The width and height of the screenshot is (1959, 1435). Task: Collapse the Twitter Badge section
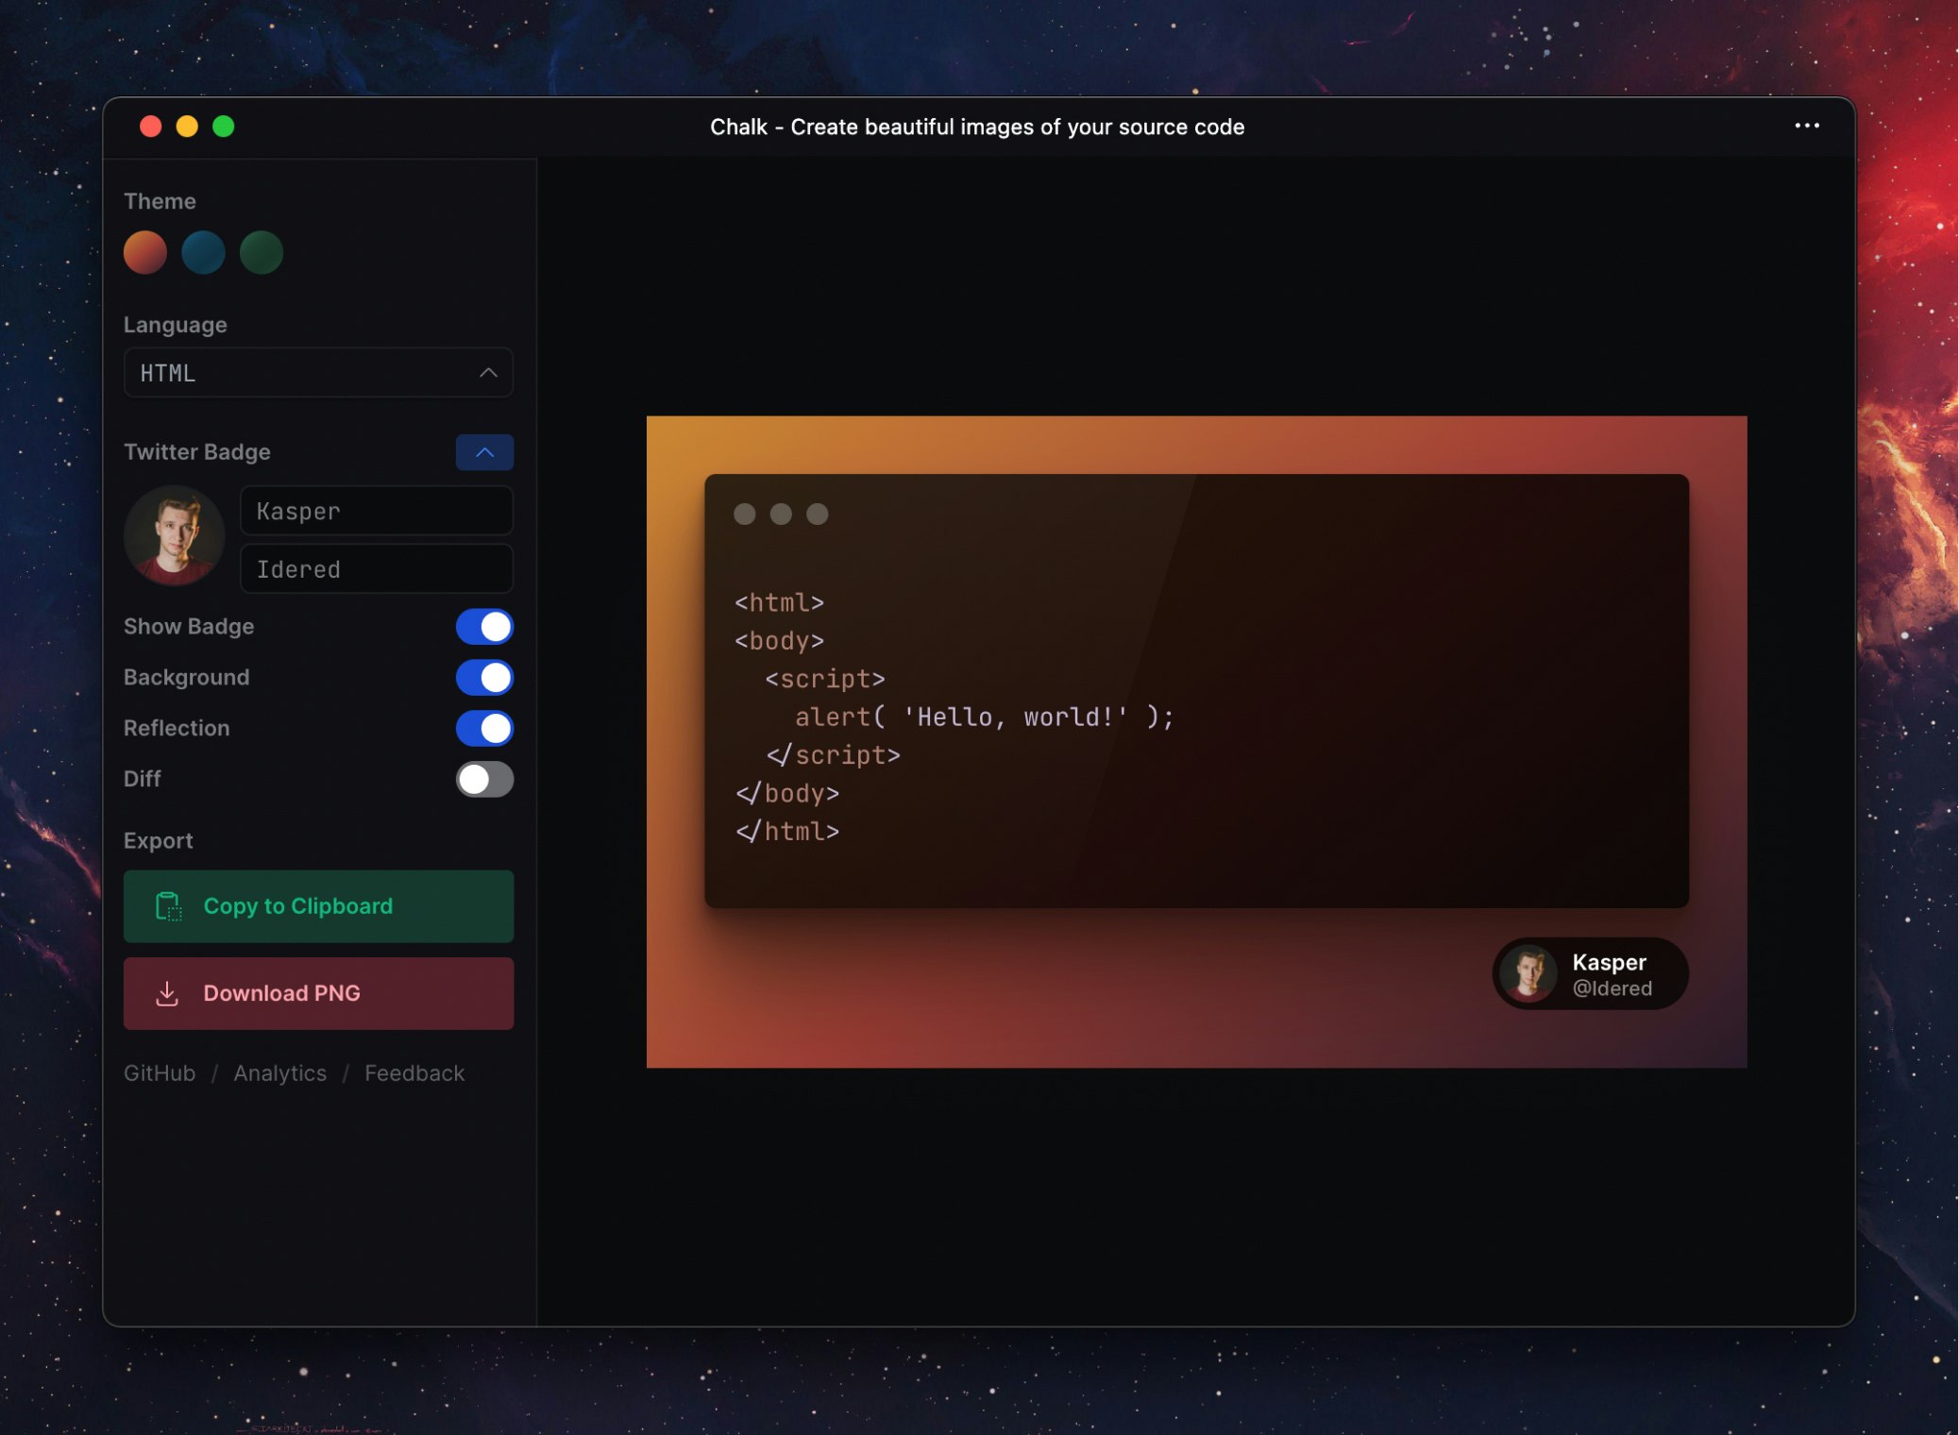[x=484, y=452]
